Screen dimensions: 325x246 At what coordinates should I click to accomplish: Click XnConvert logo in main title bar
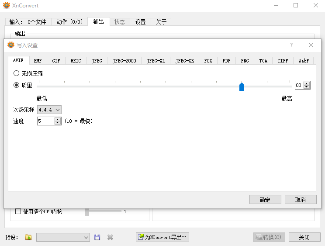pos(7,5)
